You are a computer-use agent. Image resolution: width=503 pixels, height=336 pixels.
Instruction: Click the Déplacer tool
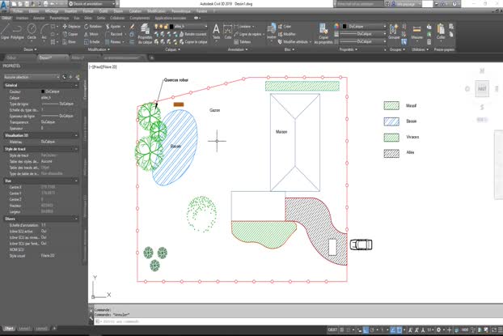71,27
